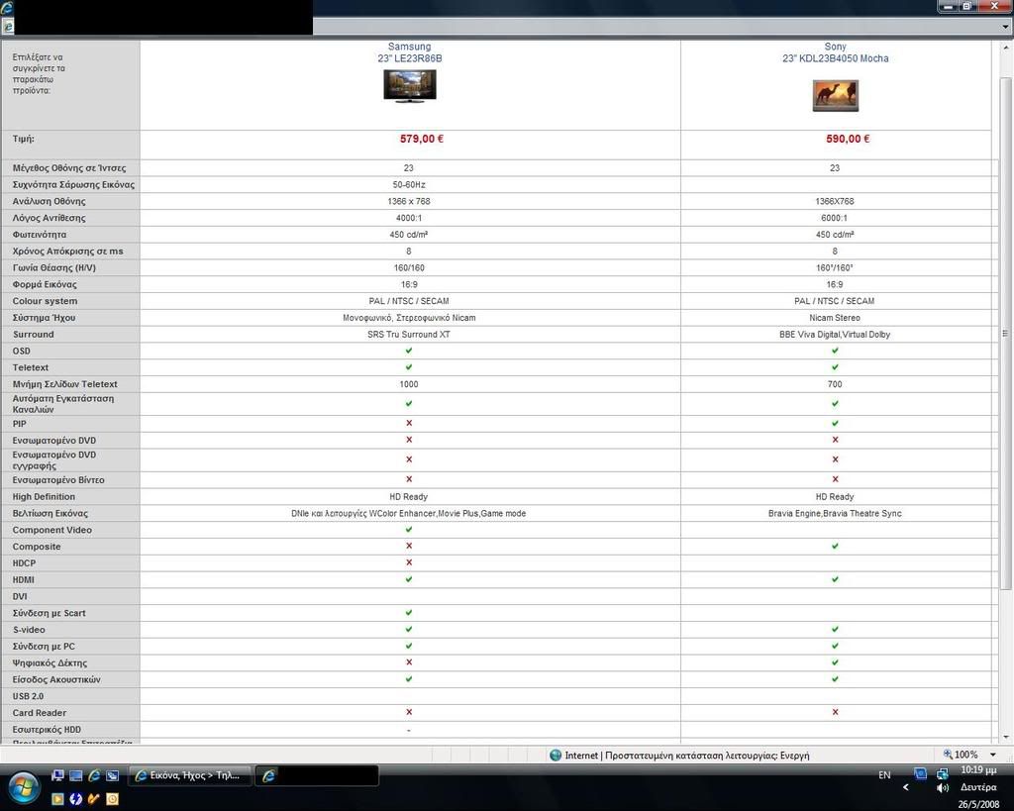
Task: Click the Μέγεθος Οθόνης σε Ίντσες label
Action: pos(69,168)
